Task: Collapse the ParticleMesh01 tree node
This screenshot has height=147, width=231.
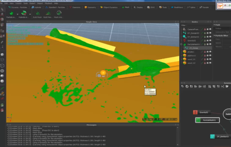Action: [181, 44]
